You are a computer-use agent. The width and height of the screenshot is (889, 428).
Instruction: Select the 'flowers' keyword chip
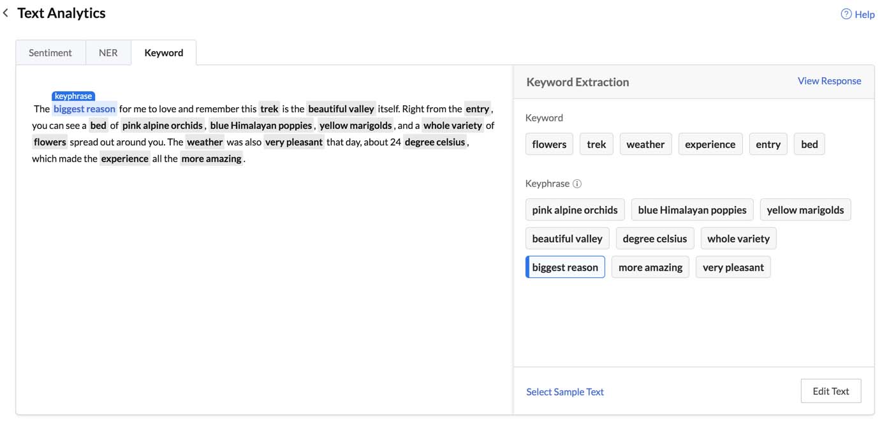(549, 144)
